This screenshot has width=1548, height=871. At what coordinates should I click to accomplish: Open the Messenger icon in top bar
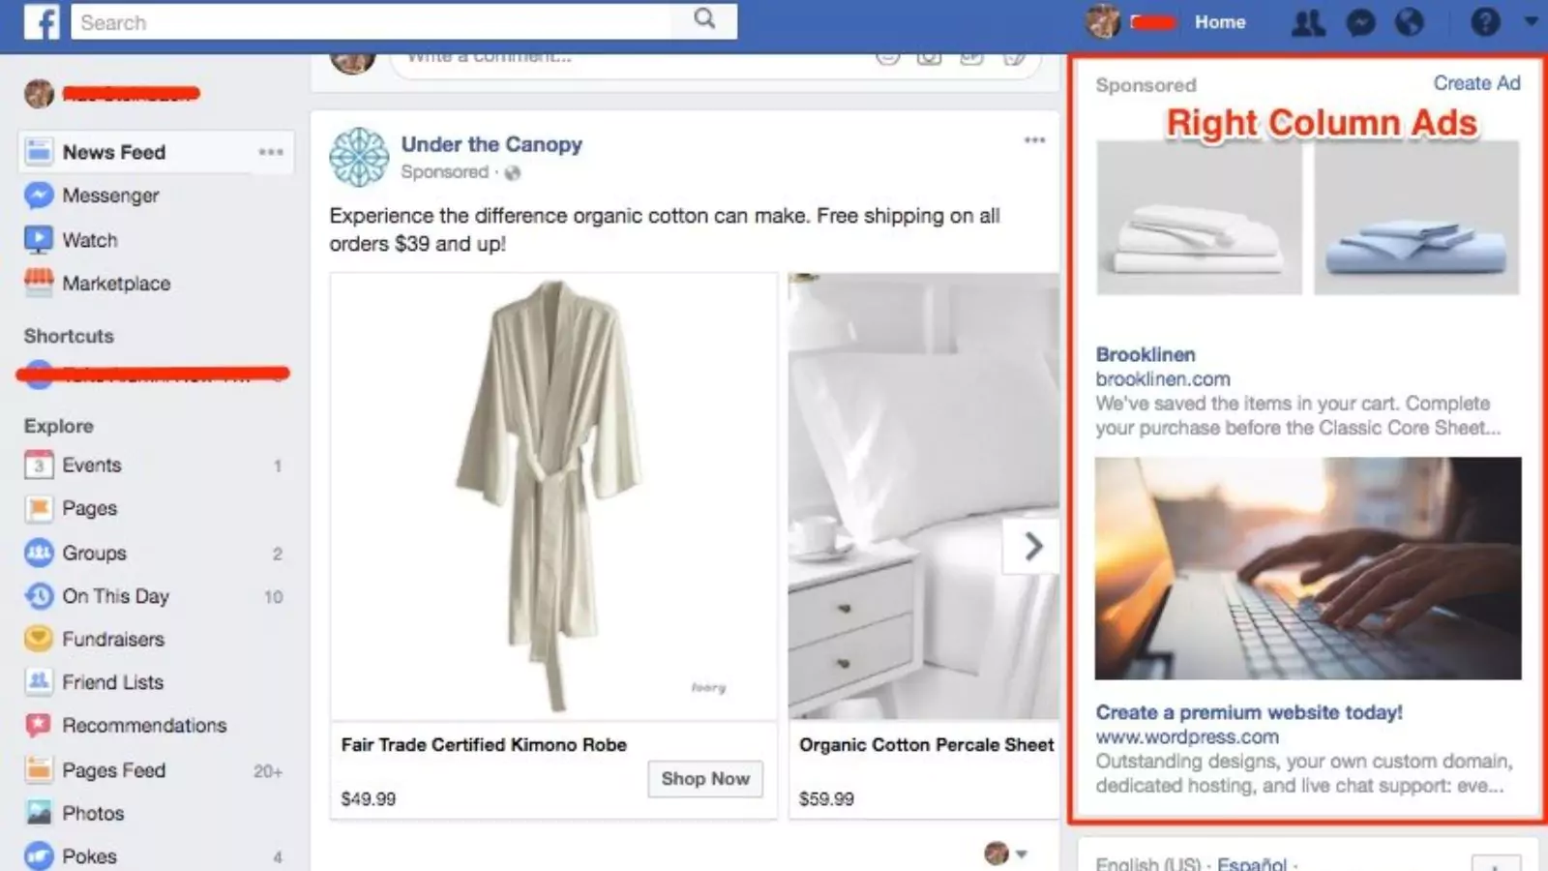[1360, 22]
